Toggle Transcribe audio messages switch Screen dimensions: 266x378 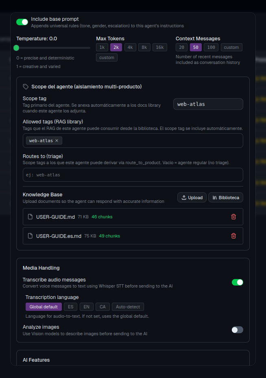238,282
